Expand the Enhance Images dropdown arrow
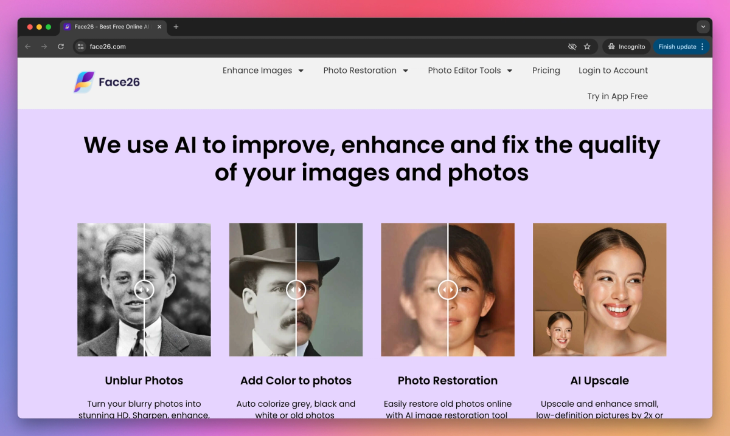The height and width of the screenshot is (436, 730). [301, 71]
